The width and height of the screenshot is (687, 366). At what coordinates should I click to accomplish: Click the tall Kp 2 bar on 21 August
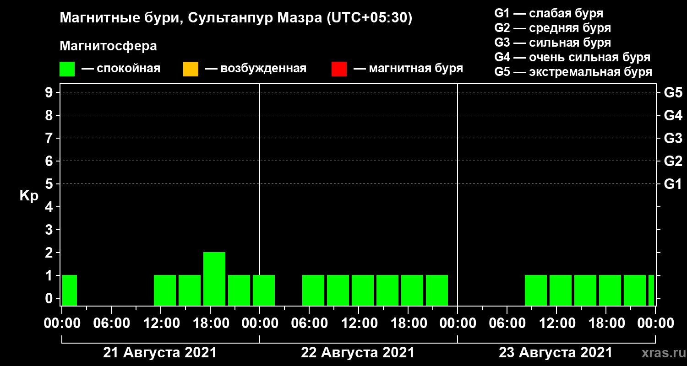coord(214,279)
